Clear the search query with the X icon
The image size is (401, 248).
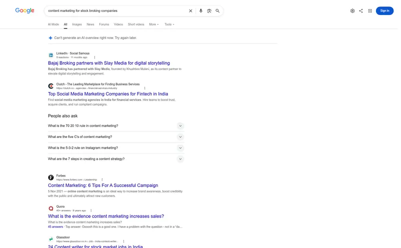190,10
